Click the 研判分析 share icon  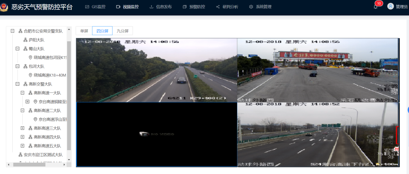218,7
